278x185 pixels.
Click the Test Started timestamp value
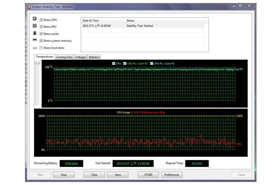tap(133, 164)
